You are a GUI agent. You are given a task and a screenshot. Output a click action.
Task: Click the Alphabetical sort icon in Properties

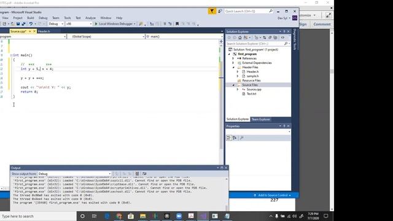(x=235, y=138)
